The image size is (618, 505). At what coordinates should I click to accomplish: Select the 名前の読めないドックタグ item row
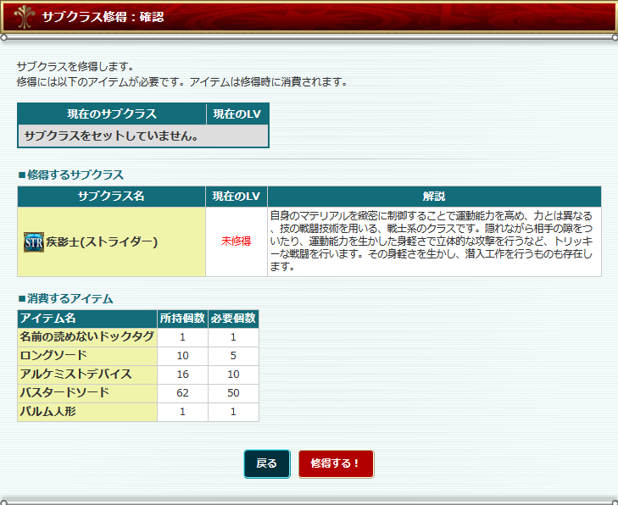(x=138, y=337)
